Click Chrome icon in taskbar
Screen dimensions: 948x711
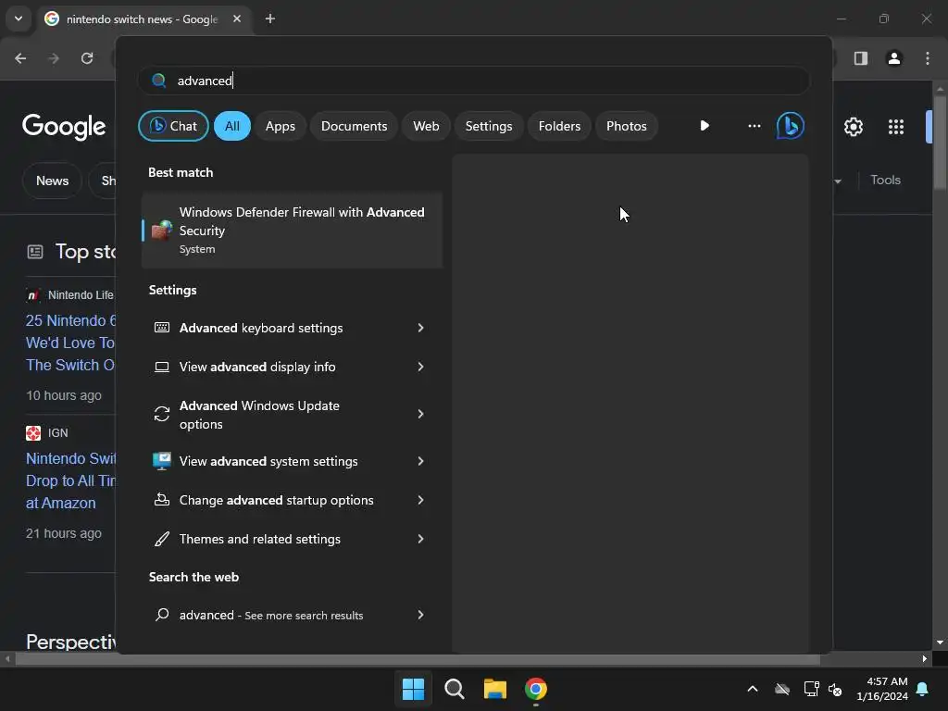[536, 689]
